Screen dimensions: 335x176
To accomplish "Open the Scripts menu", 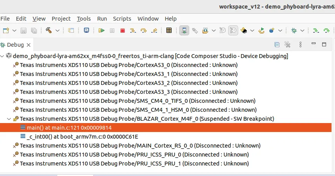I will [122, 19].
